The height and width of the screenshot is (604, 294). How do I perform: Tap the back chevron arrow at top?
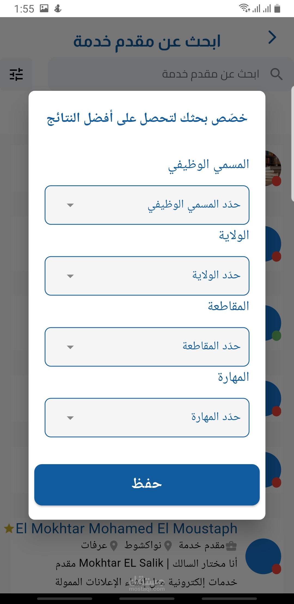pos(272,38)
